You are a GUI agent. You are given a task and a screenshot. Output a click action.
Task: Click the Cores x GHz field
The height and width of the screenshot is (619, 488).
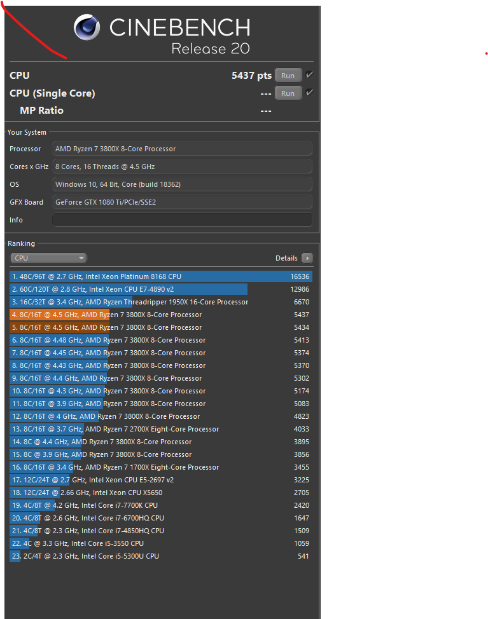click(x=182, y=167)
